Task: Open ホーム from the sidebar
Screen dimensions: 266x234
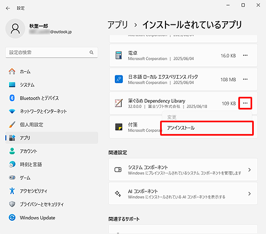Action: click(52, 72)
